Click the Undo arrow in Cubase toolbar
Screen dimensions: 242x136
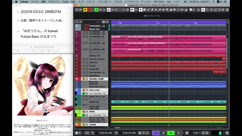[77, 10]
